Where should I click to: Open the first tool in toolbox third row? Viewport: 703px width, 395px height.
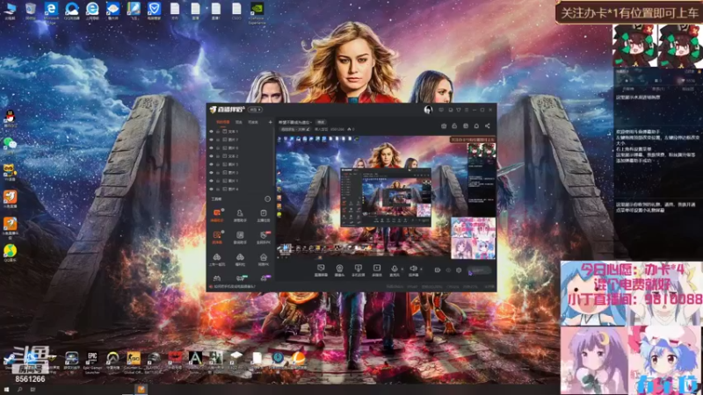click(x=217, y=259)
